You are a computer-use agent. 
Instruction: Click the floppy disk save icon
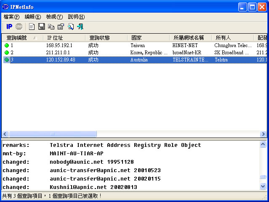pyautogui.click(x=41, y=27)
